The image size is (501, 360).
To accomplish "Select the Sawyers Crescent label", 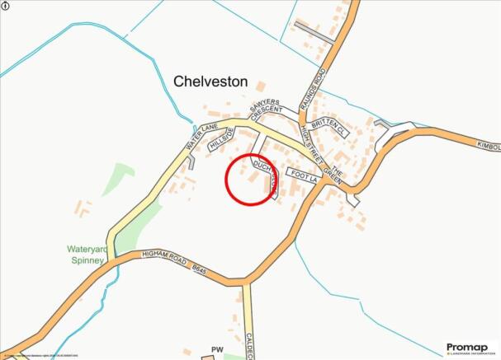I will [266, 110].
